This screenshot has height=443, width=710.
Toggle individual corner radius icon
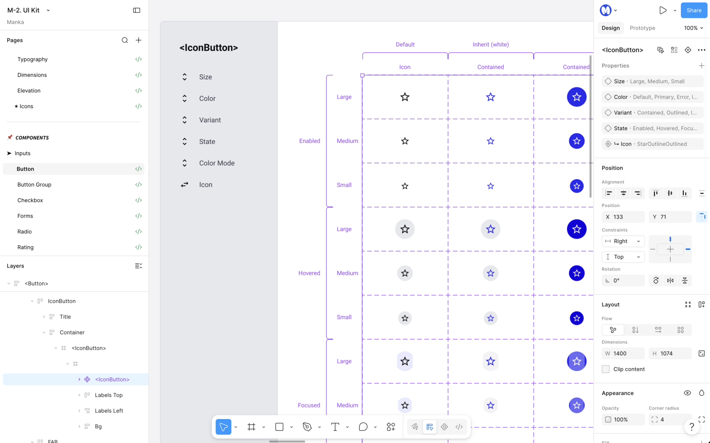pos(702,419)
